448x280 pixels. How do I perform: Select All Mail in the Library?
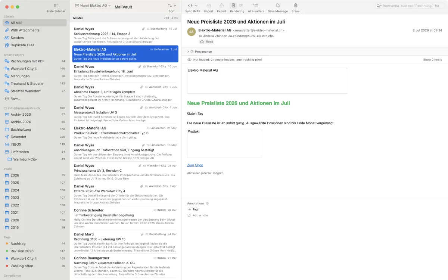pyautogui.click(x=35, y=23)
